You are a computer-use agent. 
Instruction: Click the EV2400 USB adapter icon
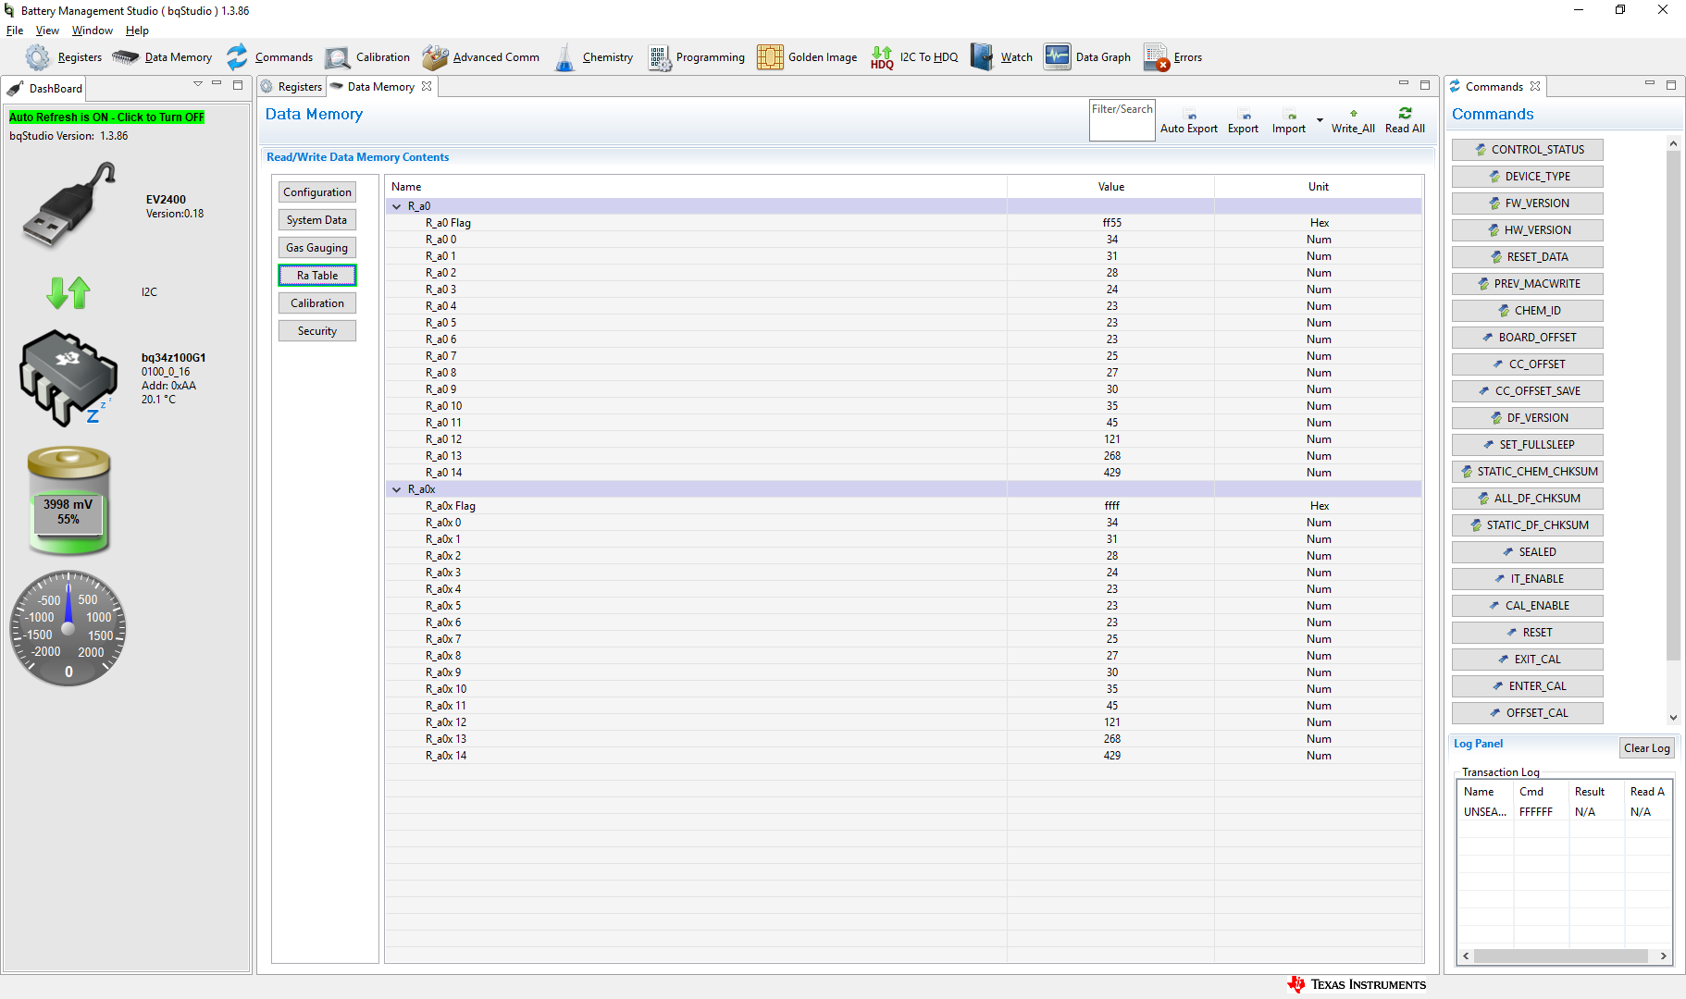(69, 205)
